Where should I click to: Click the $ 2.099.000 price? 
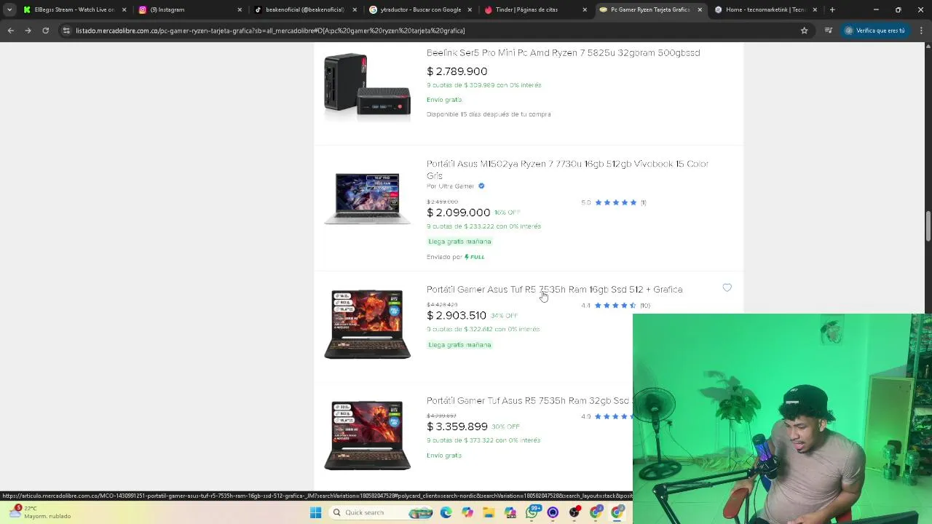[459, 213]
